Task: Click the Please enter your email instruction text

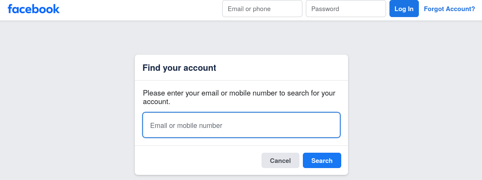Action: (239, 93)
